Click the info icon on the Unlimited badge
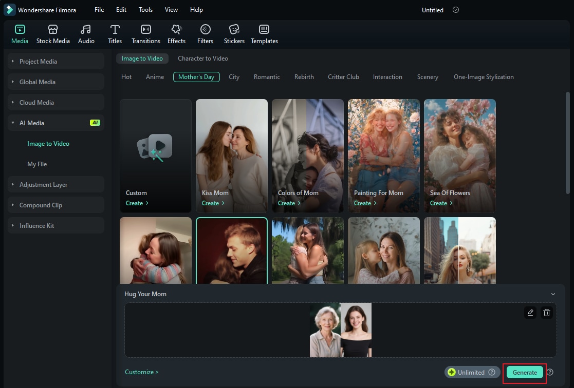Image resolution: width=574 pixels, height=388 pixels. (x=492, y=372)
